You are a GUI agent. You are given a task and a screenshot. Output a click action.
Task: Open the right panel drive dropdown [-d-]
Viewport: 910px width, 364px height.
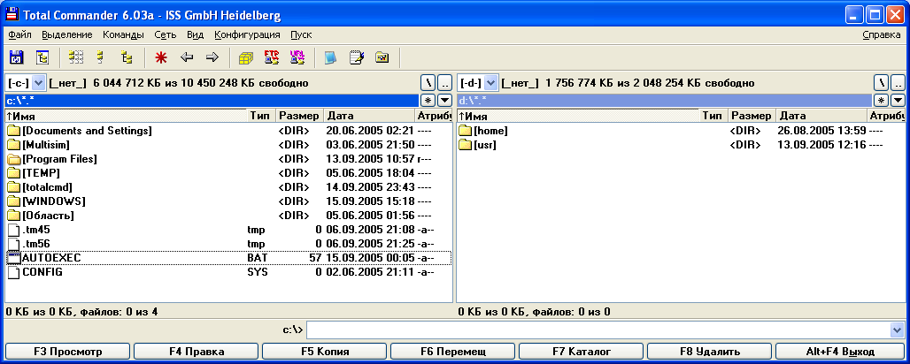(x=491, y=83)
